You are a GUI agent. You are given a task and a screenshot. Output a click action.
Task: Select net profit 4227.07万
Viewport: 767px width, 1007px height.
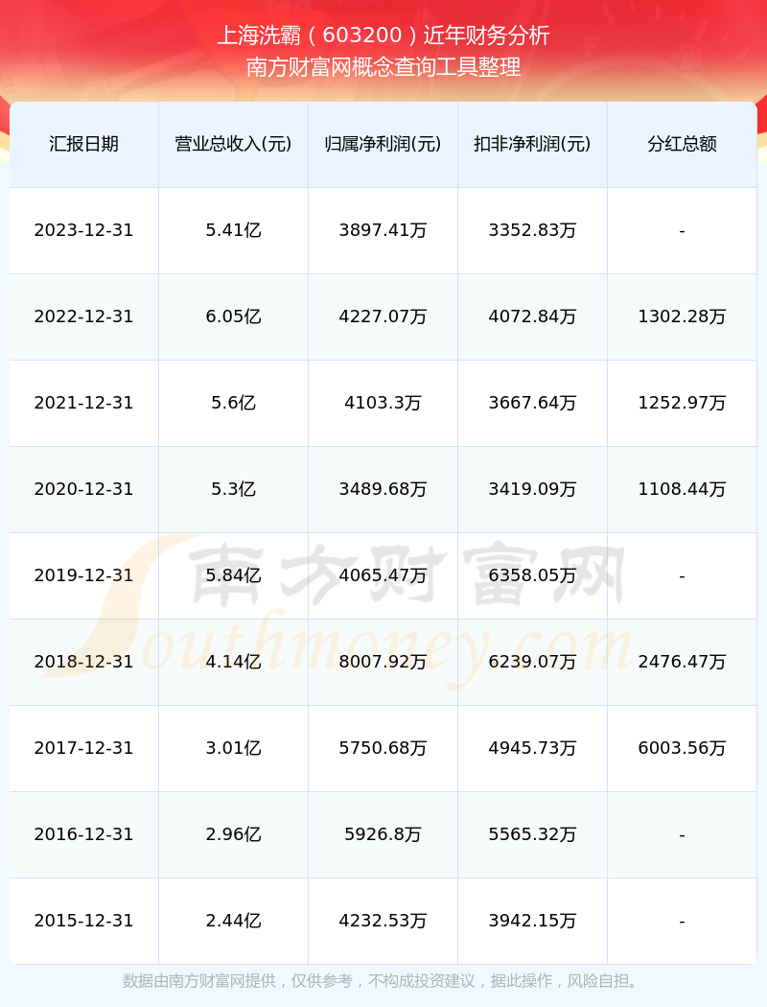pos(383,316)
